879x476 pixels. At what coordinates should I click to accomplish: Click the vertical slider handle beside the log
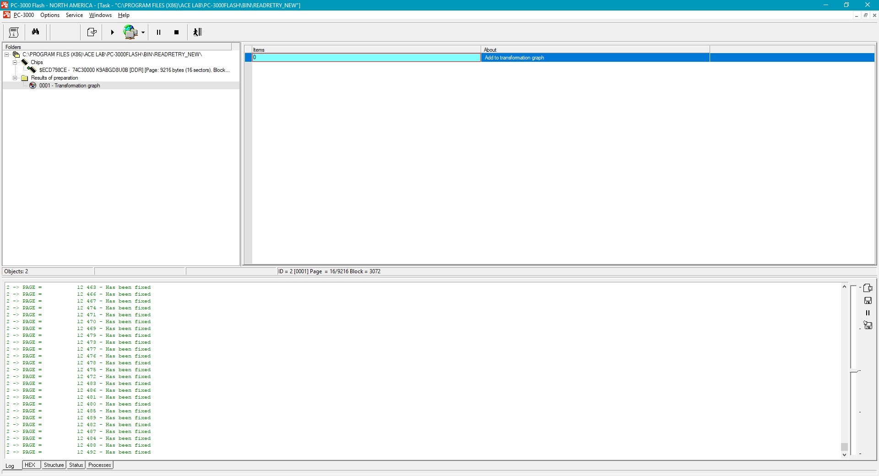pyautogui.click(x=854, y=371)
